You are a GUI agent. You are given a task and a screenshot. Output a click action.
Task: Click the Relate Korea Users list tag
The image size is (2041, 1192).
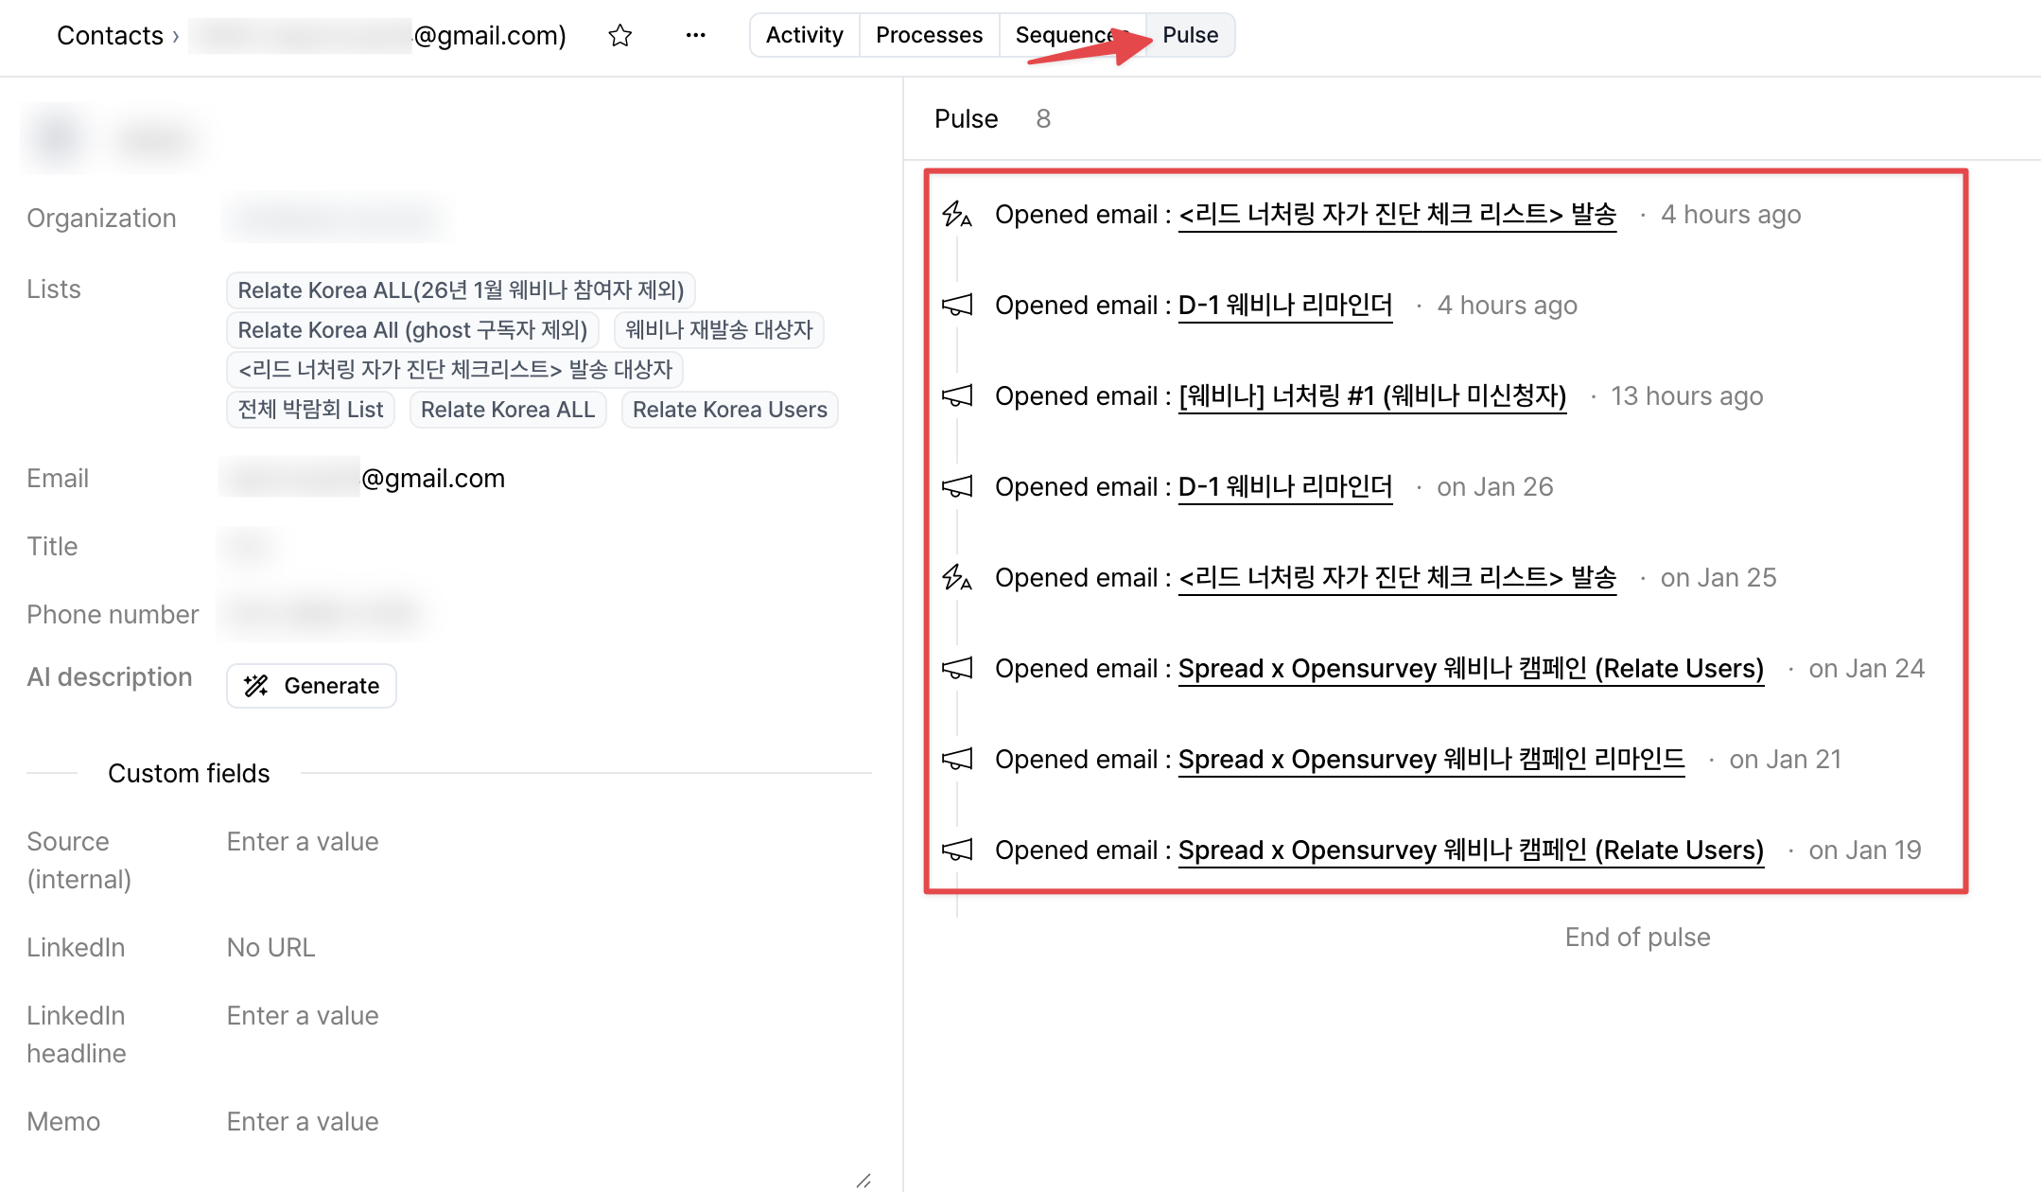729,410
